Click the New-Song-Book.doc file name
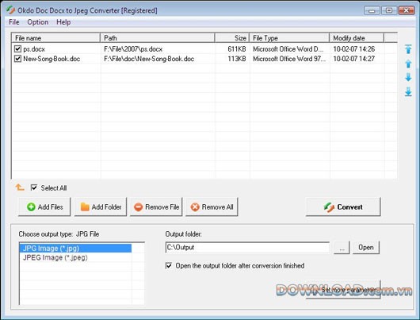Image resolution: width=420 pixels, height=320 pixels. pos(52,59)
